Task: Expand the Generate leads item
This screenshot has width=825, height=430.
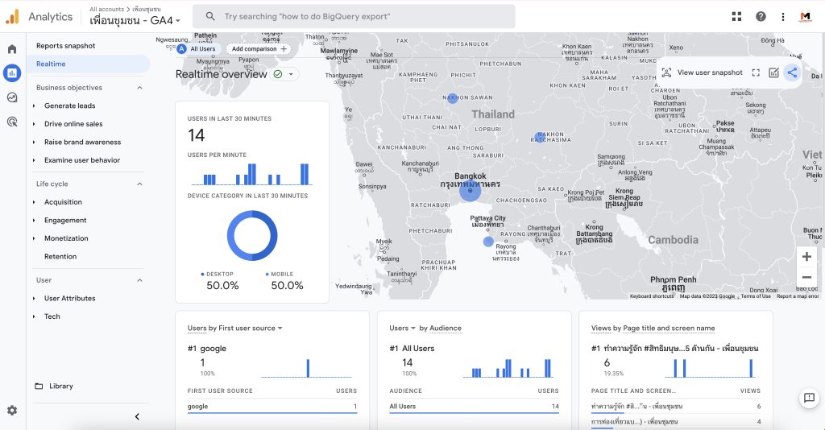Action: point(34,105)
